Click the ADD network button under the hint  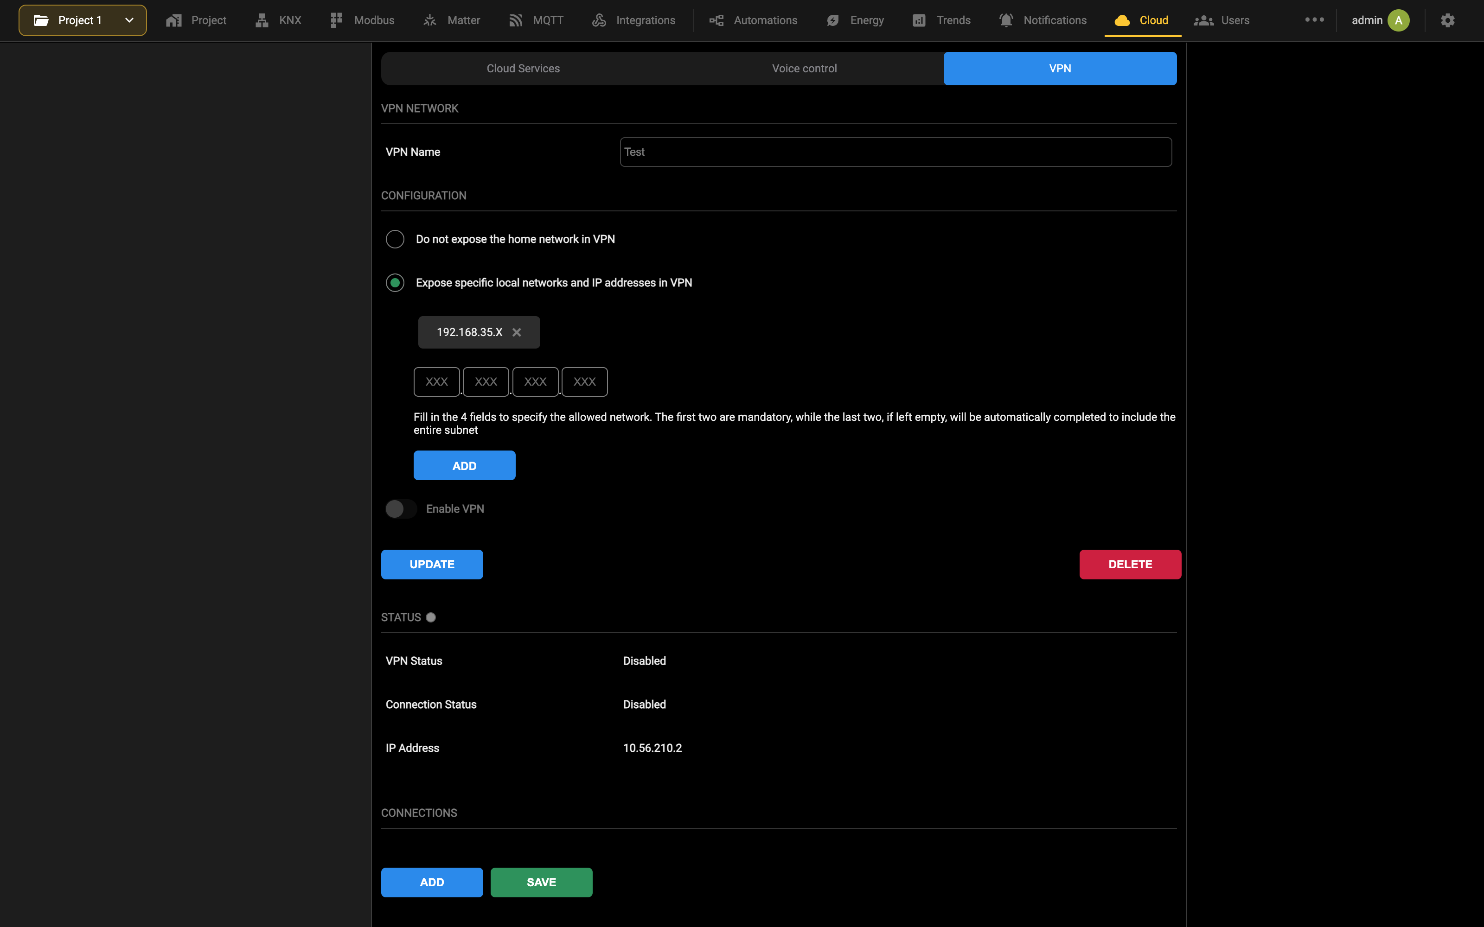tap(464, 466)
